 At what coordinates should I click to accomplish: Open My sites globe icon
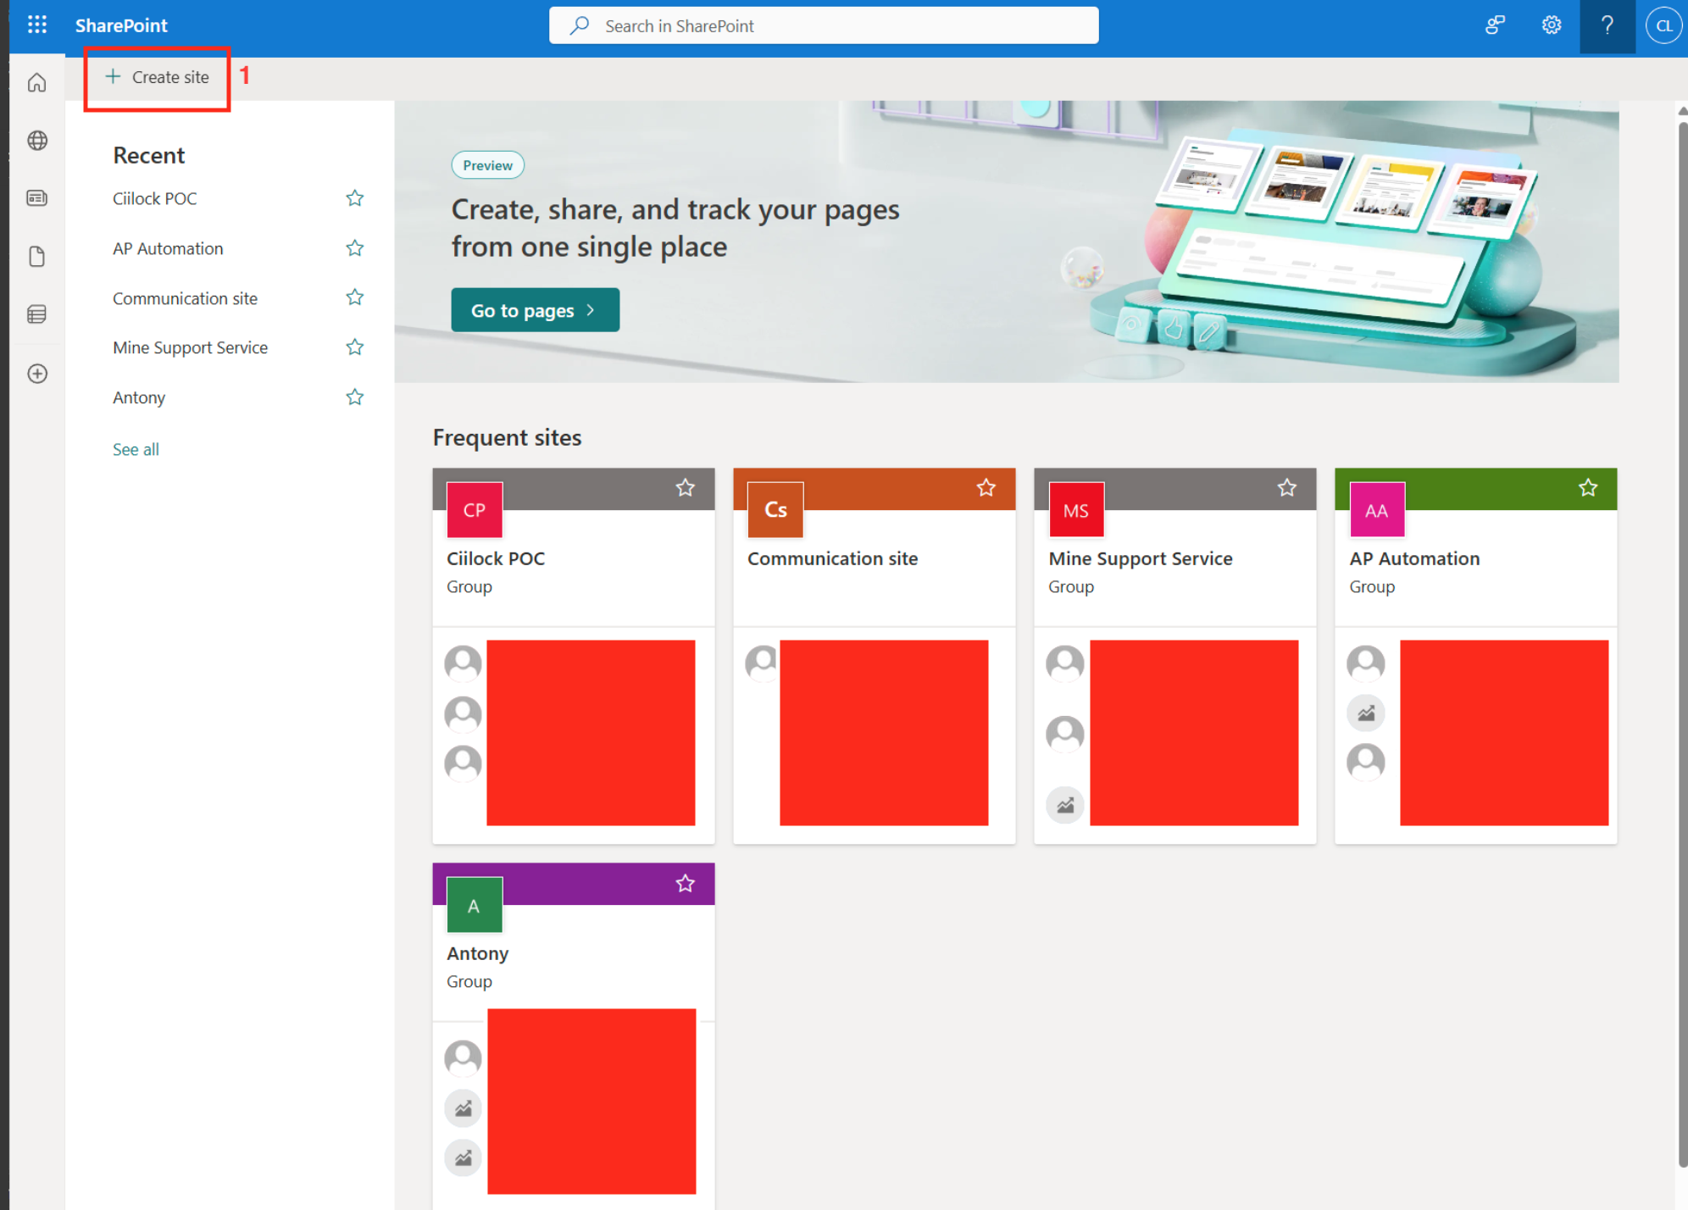coord(37,141)
